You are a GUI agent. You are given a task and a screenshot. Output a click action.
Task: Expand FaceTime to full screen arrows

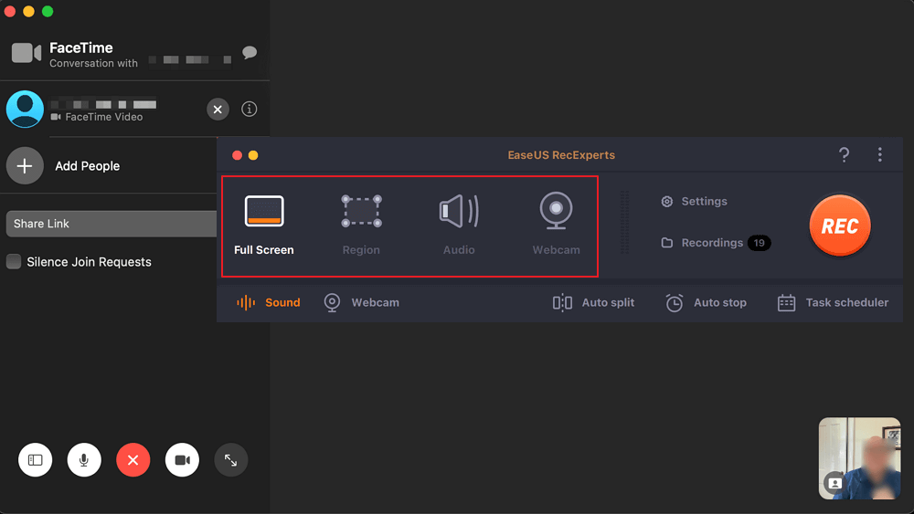point(231,460)
